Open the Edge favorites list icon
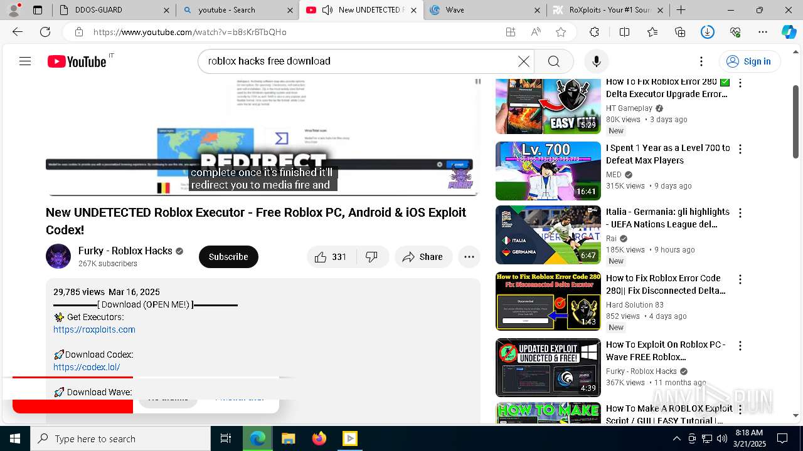803x451 pixels. coord(652,32)
